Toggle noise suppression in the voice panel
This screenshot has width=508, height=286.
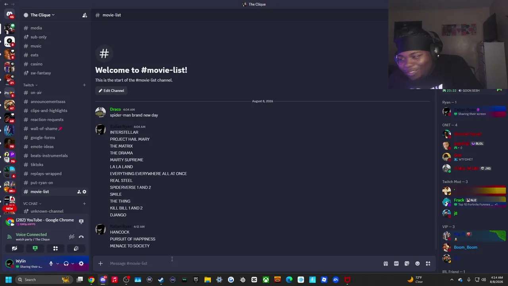pyautogui.click(x=71, y=237)
